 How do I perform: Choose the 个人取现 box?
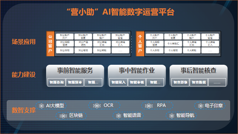[x=173, y=51]
